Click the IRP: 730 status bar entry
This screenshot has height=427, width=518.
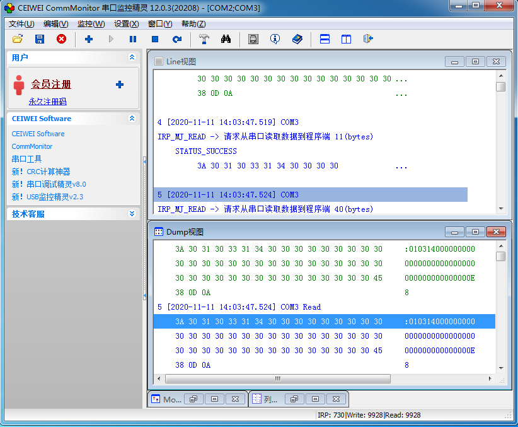[331, 415]
